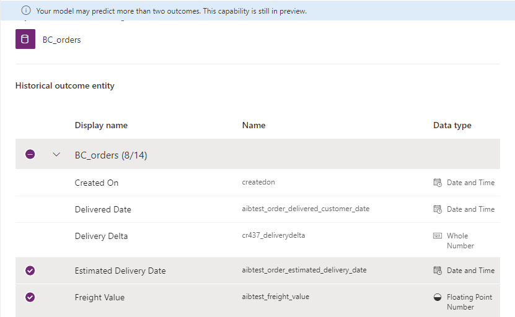Click the Whole Number icon for Delivery Delta
Screen dimensions: 515x317
(438, 236)
